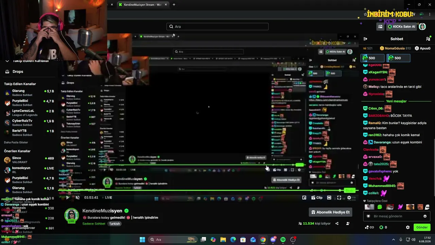Open Microsoft Edge from the taskbar
The image size is (435, 245).
coord(233,240)
